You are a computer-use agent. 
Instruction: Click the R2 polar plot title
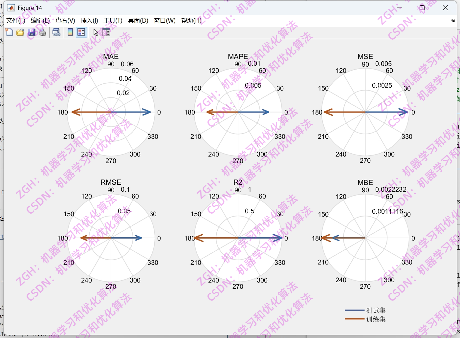pyautogui.click(x=238, y=182)
